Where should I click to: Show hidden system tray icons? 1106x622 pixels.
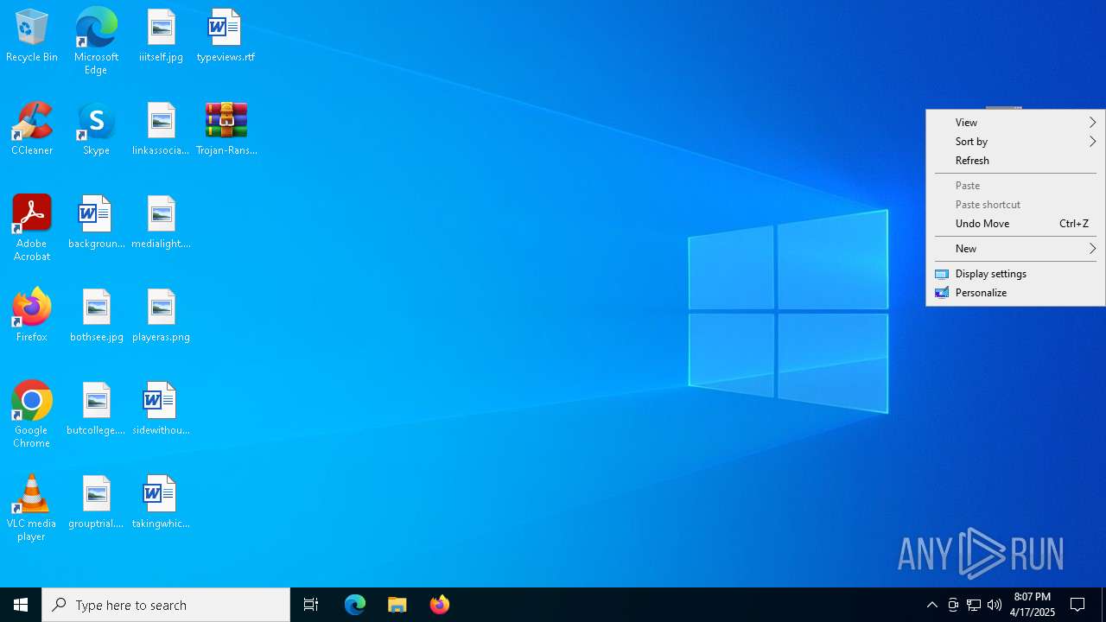click(x=932, y=605)
